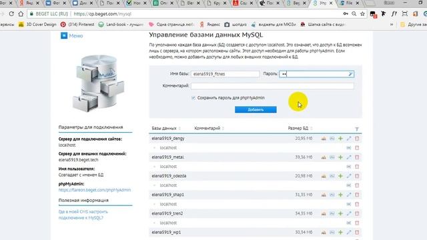Click the '39,36 Мб' size value
The height and width of the screenshot is (240, 427).
tap(304, 157)
